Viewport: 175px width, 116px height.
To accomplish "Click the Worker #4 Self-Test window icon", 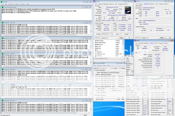I will (2, 69).
